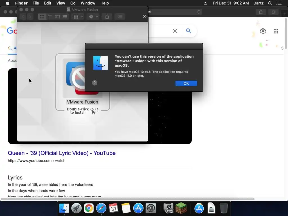The width and height of the screenshot is (288, 216).
Task: Open the Window menu
Action: tap(88, 3)
